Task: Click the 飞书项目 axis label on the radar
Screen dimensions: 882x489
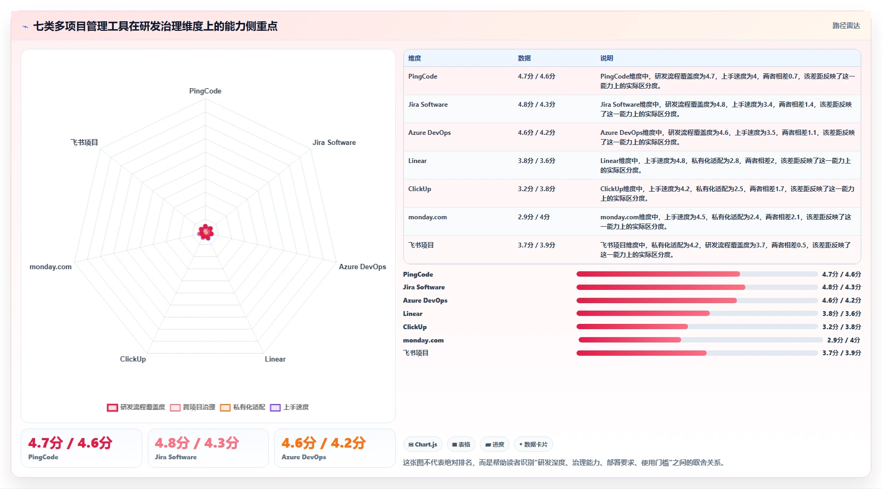Action: click(84, 142)
